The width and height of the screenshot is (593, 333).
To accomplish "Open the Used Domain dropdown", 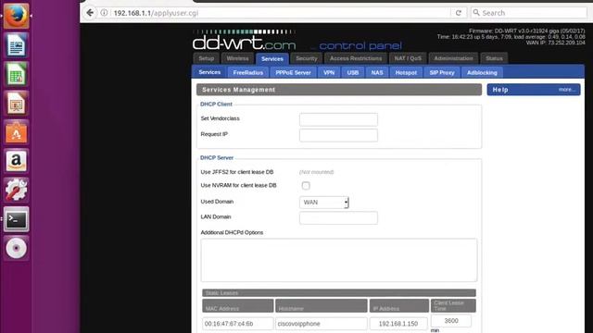I will (324, 203).
